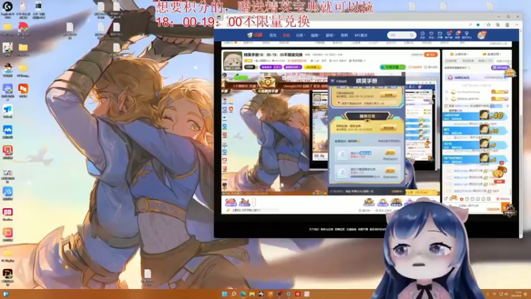Screen dimensions: 531x299
Task: Click first of three gift icons bottom right
Action: 369,203
